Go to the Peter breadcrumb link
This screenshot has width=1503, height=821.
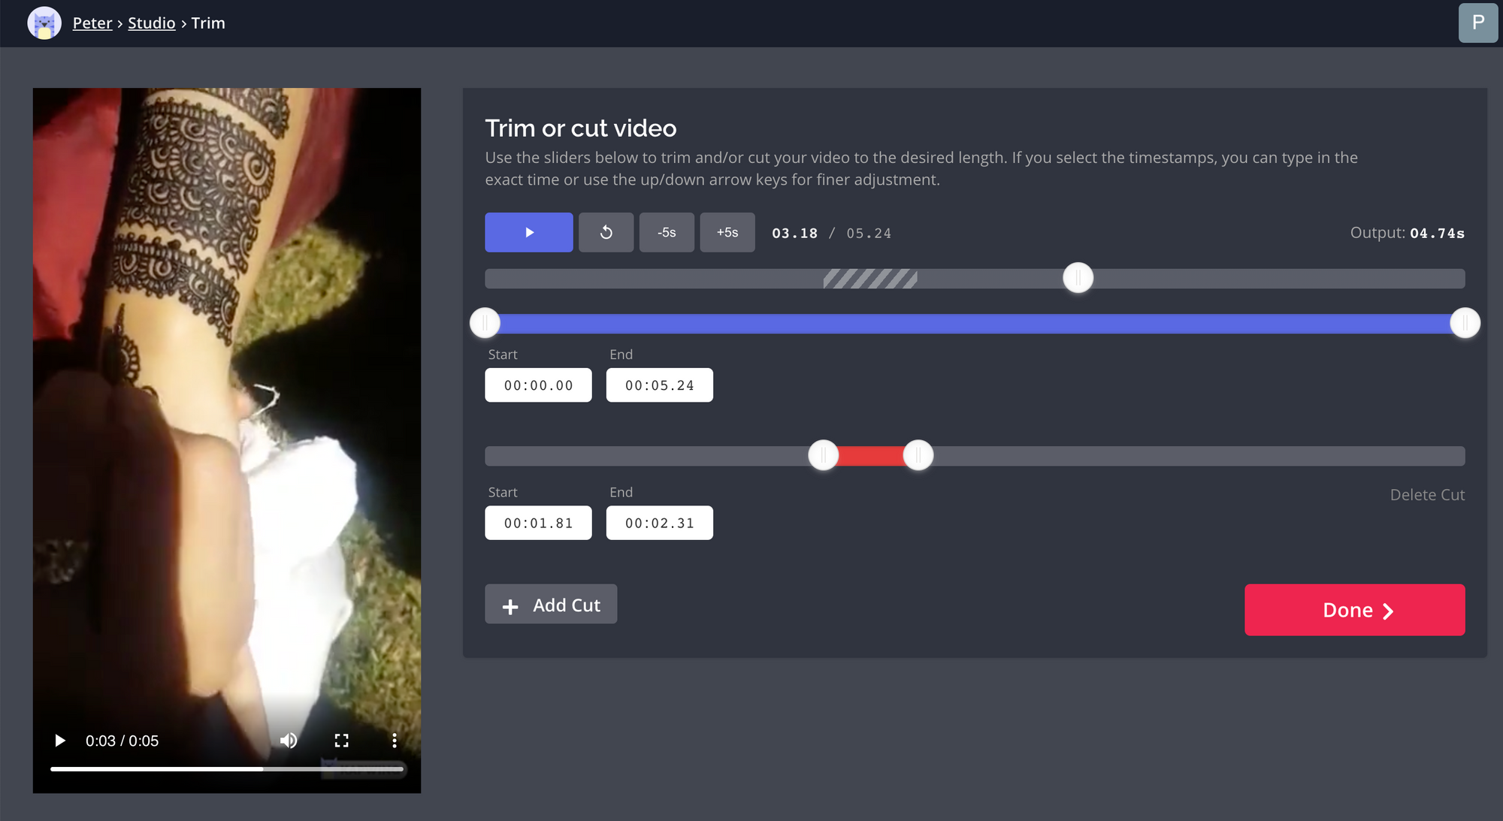pos(92,23)
